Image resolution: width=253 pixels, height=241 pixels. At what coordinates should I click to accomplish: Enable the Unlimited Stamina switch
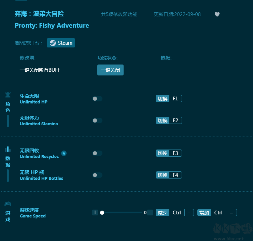click(x=97, y=120)
